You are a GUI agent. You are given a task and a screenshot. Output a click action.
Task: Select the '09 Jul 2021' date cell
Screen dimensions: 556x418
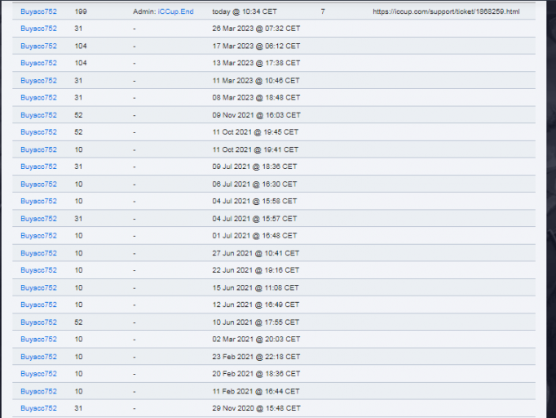pos(254,167)
